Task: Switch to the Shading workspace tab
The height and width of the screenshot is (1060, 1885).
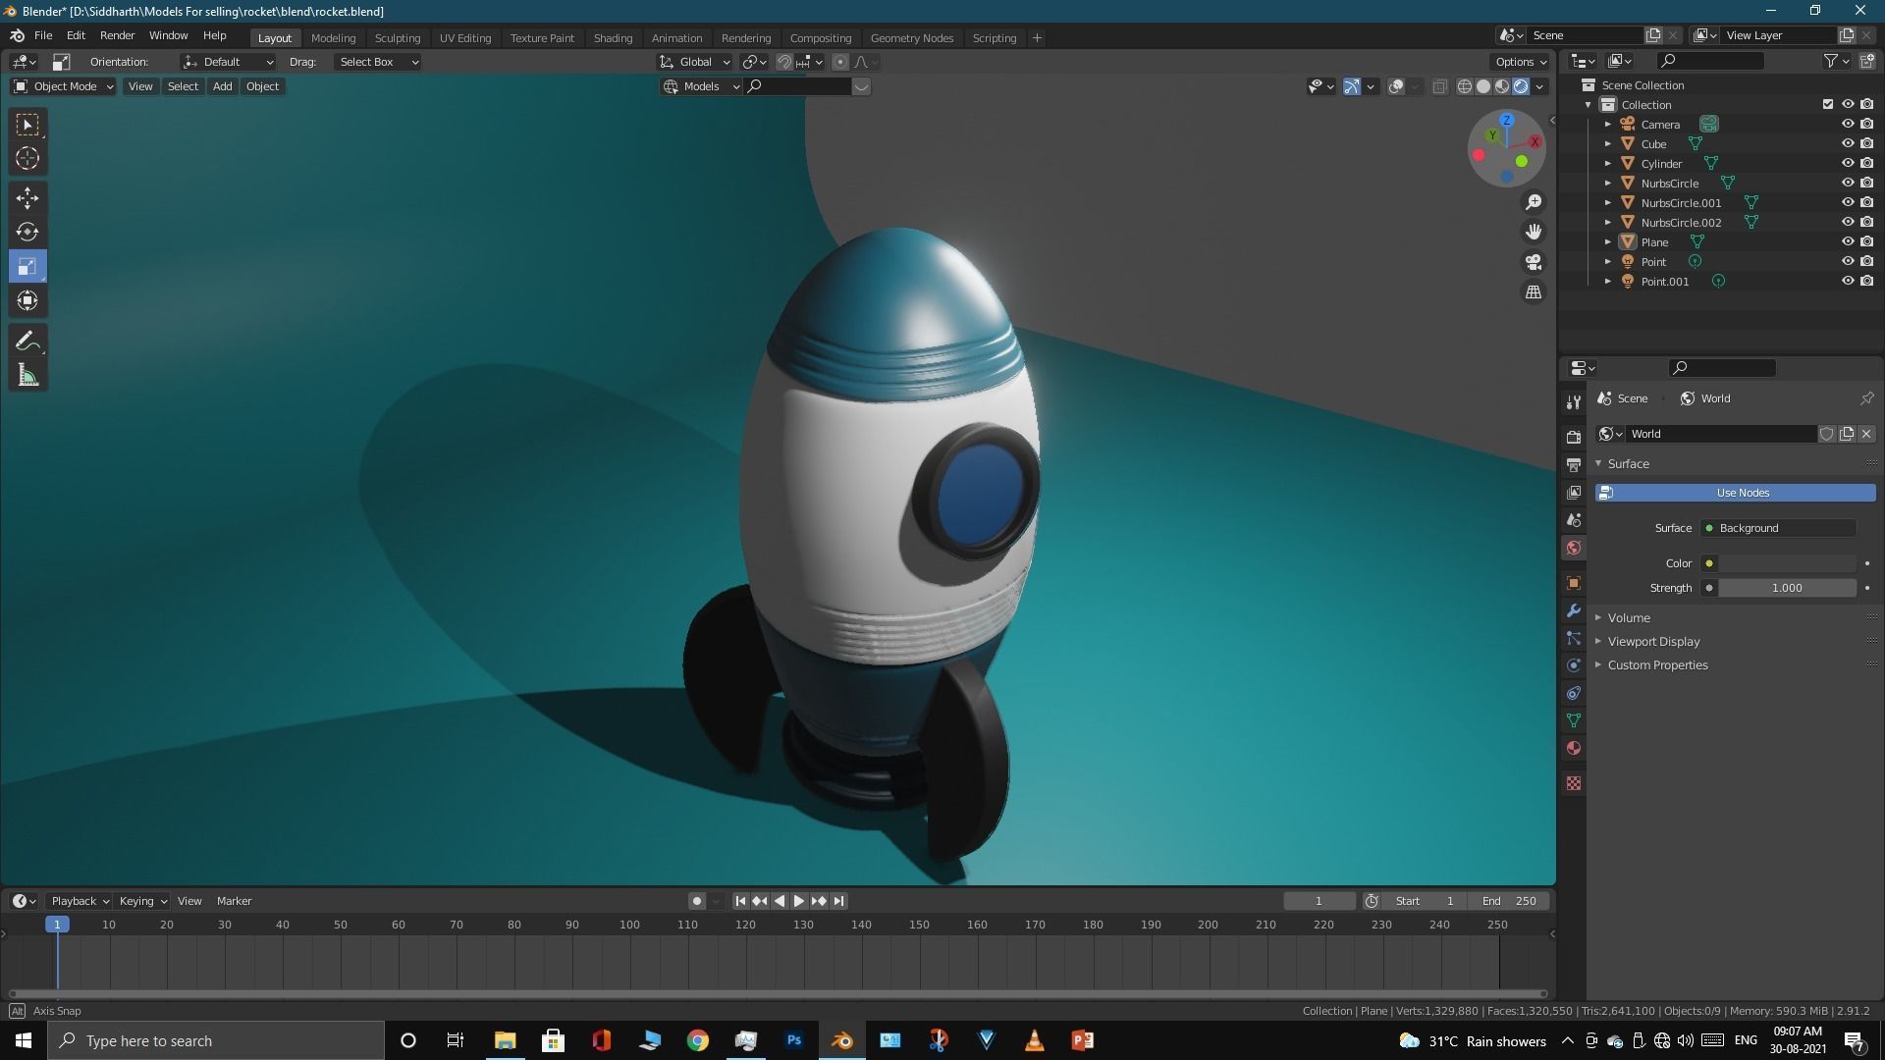Action: pyautogui.click(x=612, y=37)
